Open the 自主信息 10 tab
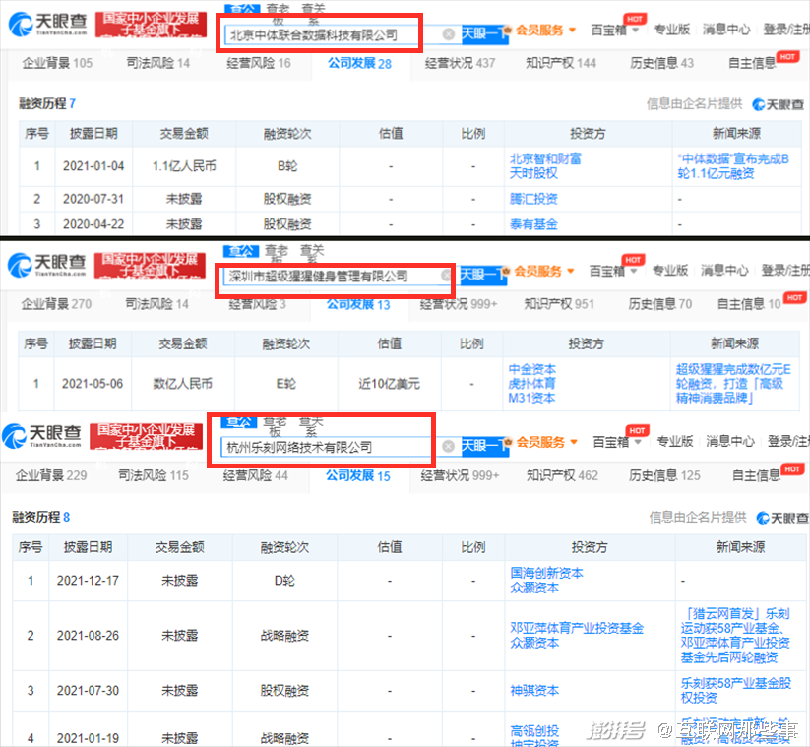Screen dimensions: 810x747 pos(749,304)
